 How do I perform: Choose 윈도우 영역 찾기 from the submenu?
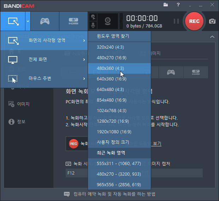pyautogui.click(x=119, y=36)
